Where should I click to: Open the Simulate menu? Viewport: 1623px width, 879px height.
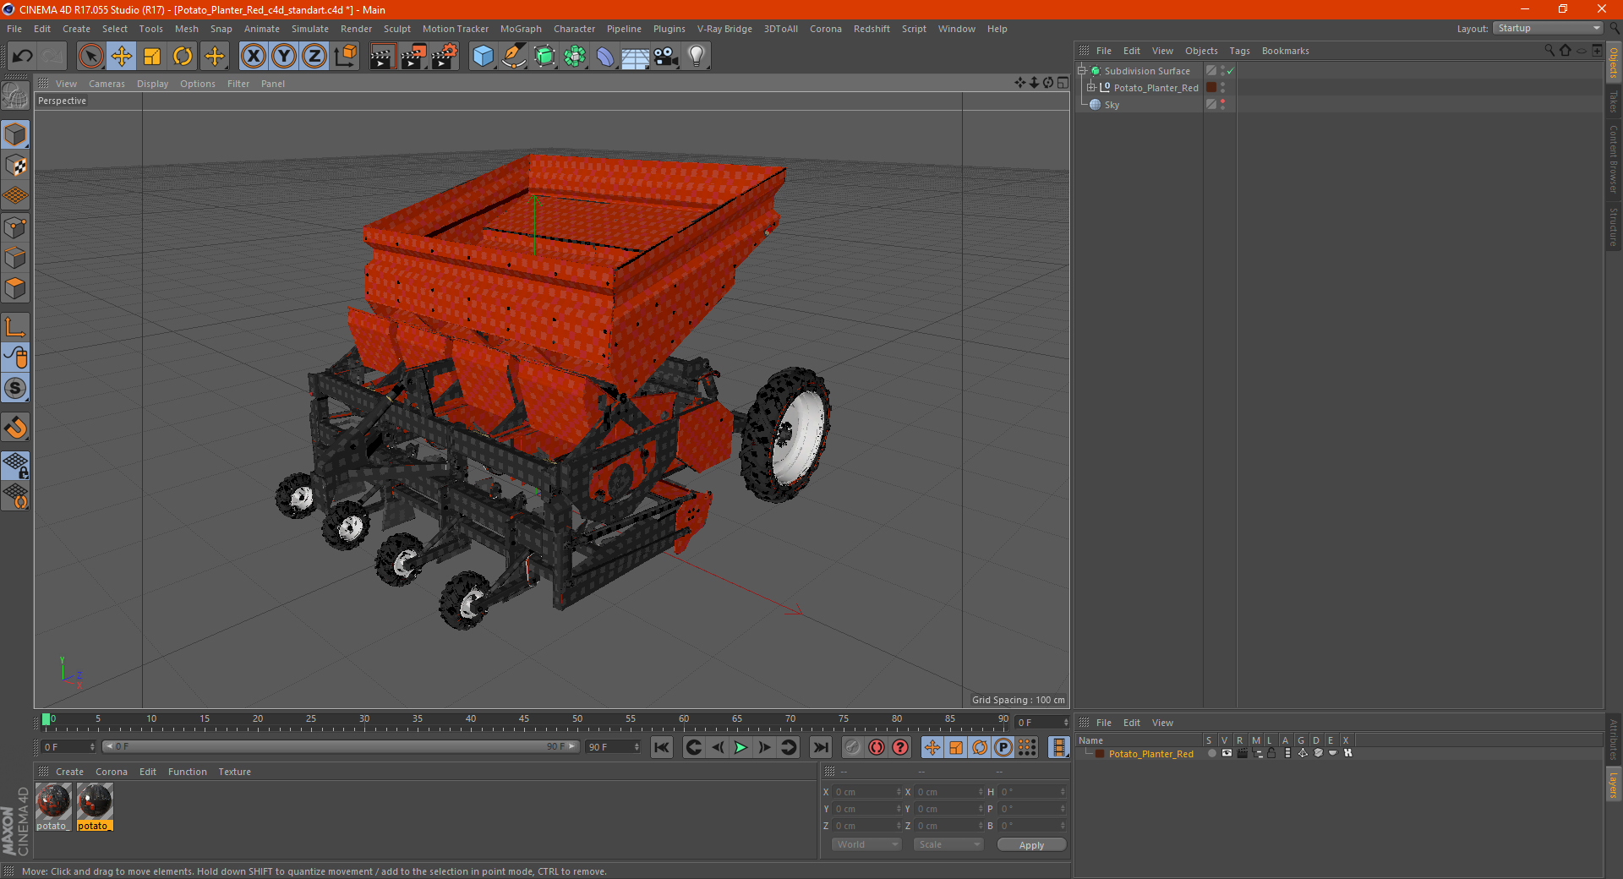pyautogui.click(x=310, y=29)
